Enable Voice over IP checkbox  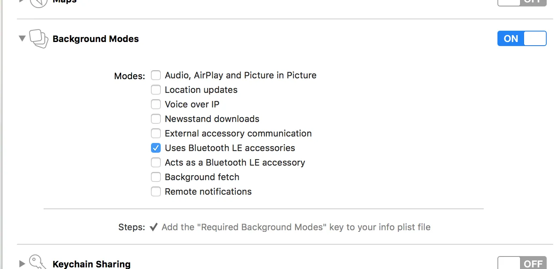(x=156, y=105)
